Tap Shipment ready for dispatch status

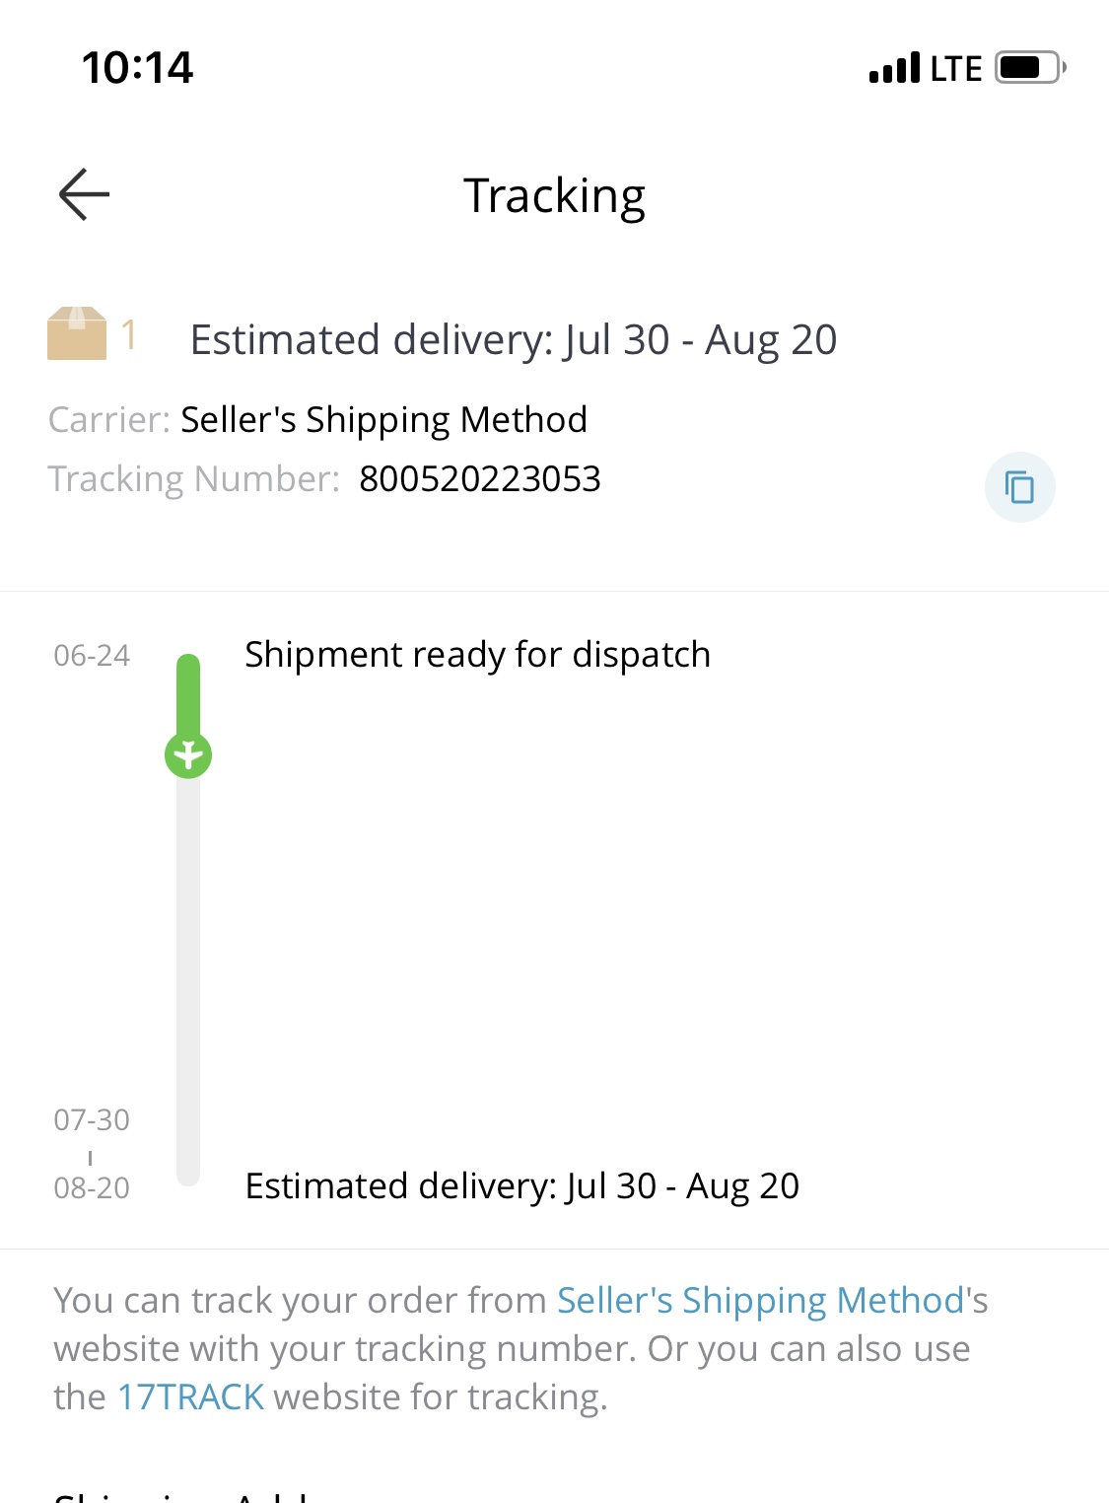pyautogui.click(x=478, y=655)
